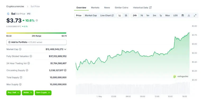
Task: Go to Cryptocurrencies breadcrumb link
Action: tap(15, 6)
